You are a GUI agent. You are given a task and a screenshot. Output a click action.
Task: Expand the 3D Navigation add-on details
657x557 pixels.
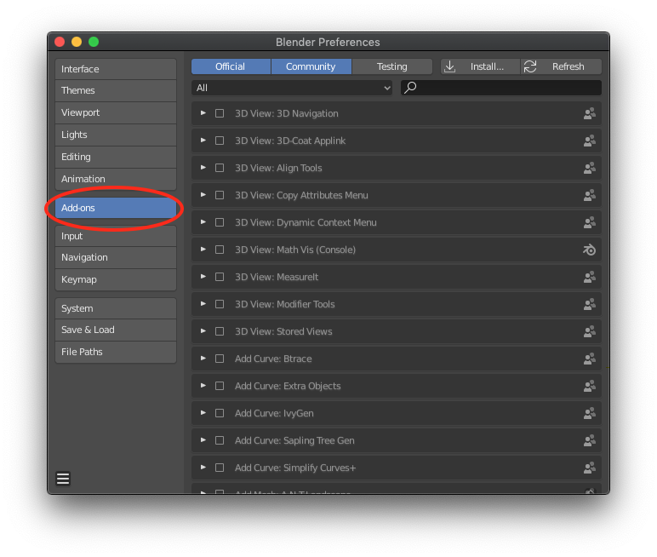pos(203,112)
